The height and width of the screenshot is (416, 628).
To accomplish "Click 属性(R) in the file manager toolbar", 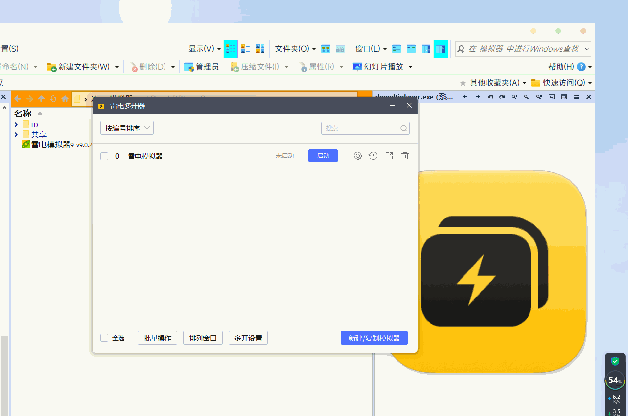I will [x=316, y=67].
